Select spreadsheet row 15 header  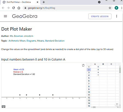(89, 106)
